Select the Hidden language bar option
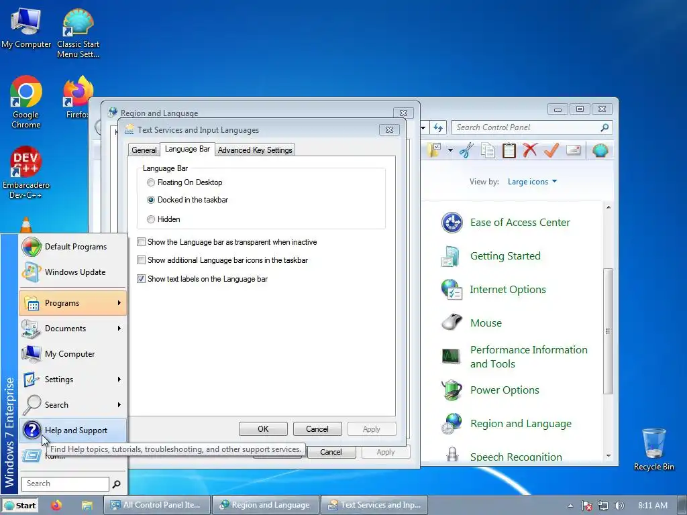The height and width of the screenshot is (515, 687). pyautogui.click(x=151, y=219)
